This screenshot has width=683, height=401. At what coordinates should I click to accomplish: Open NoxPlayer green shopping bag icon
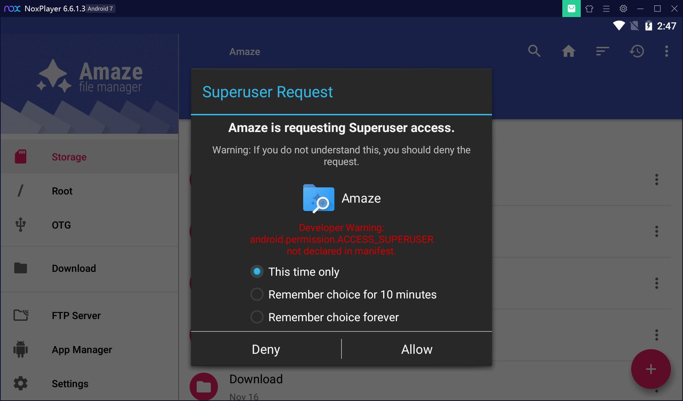pyautogui.click(x=572, y=9)
